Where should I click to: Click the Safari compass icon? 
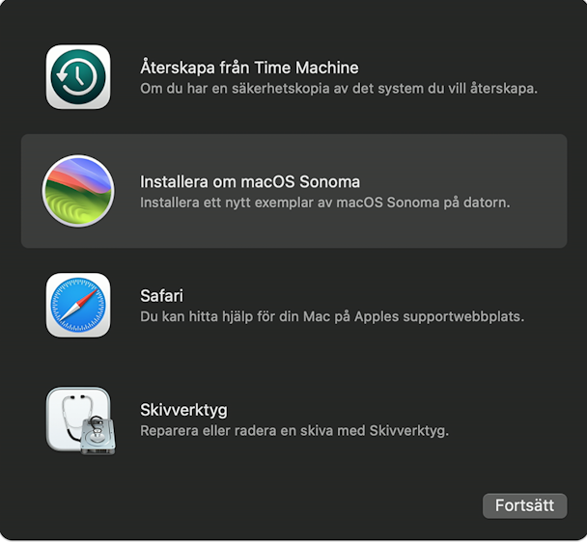(78, 305)
